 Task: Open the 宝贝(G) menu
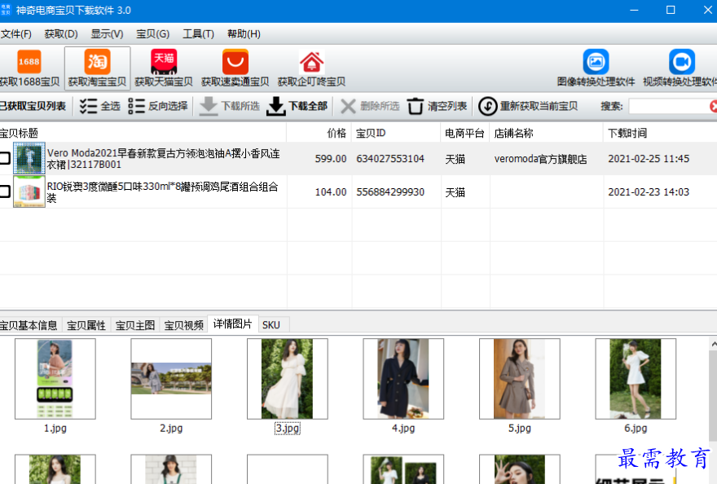(x=152, y=34)
